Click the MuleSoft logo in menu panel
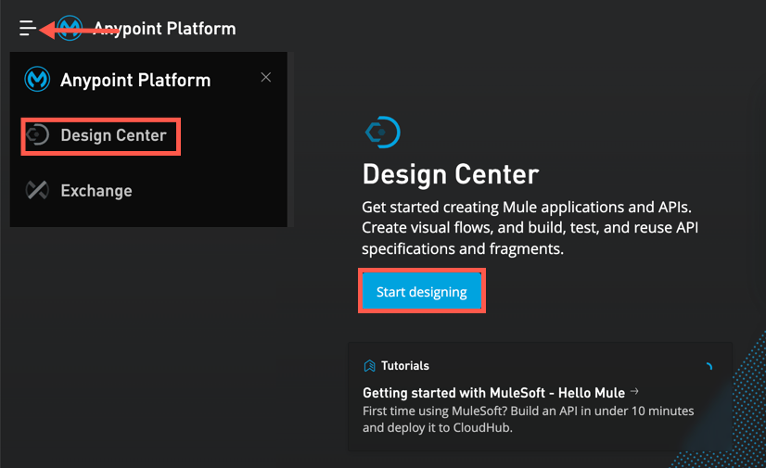The height and width of the screenshot is (468, 766). coord(37,79)
